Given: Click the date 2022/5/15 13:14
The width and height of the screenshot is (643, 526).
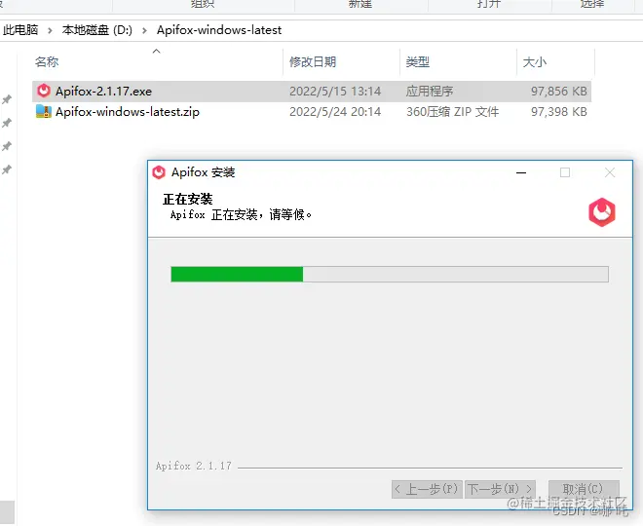Looking at the screenshot, I should point(335,91).
